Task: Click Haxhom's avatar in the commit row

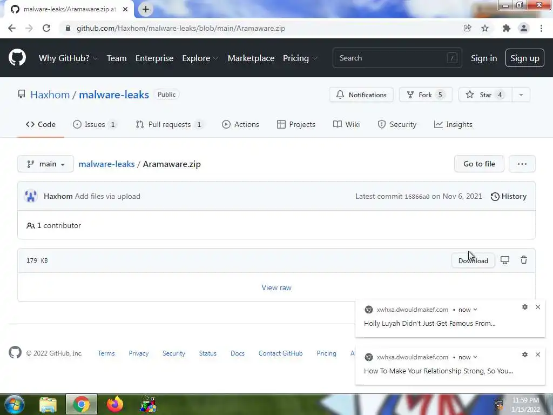Action: [x=31, y=196]
